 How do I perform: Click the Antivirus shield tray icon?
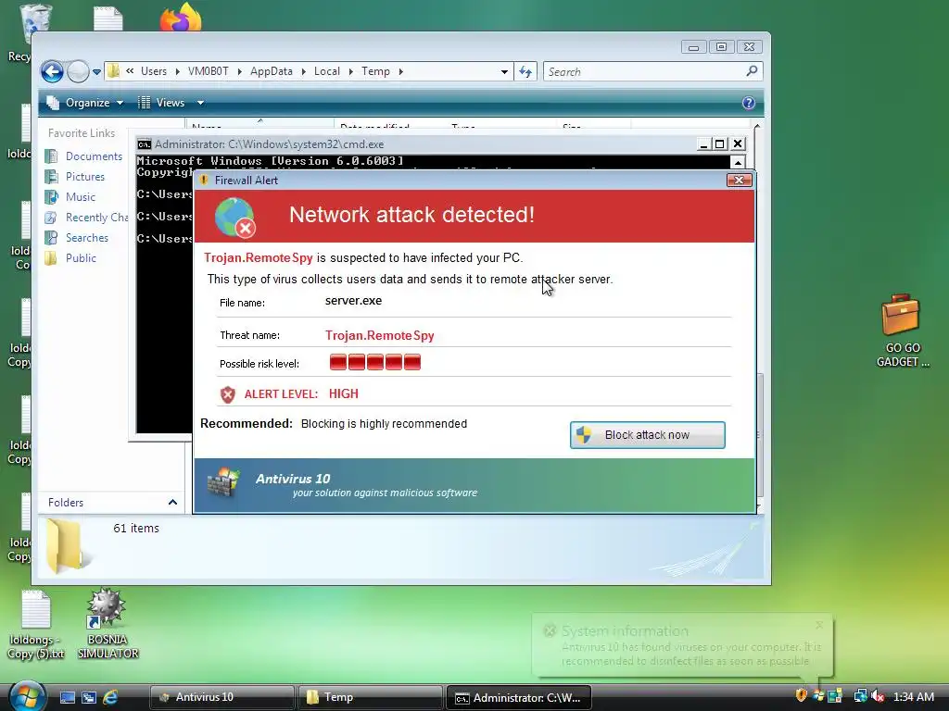click(x=802, y=696)
